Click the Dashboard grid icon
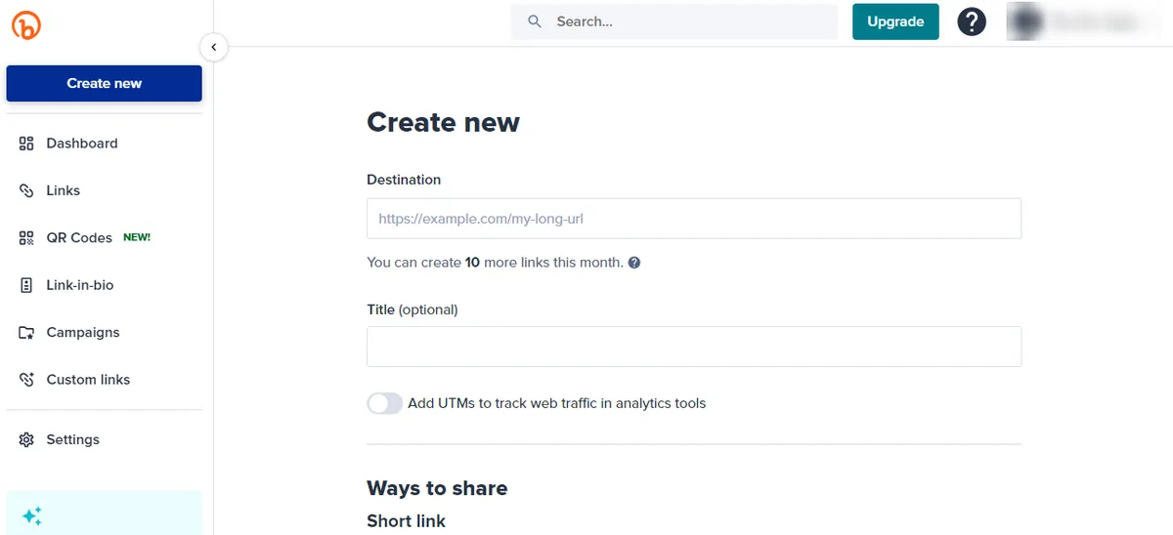The width and height of the screenshot is (1173, 535). click(x=26, y=144)
